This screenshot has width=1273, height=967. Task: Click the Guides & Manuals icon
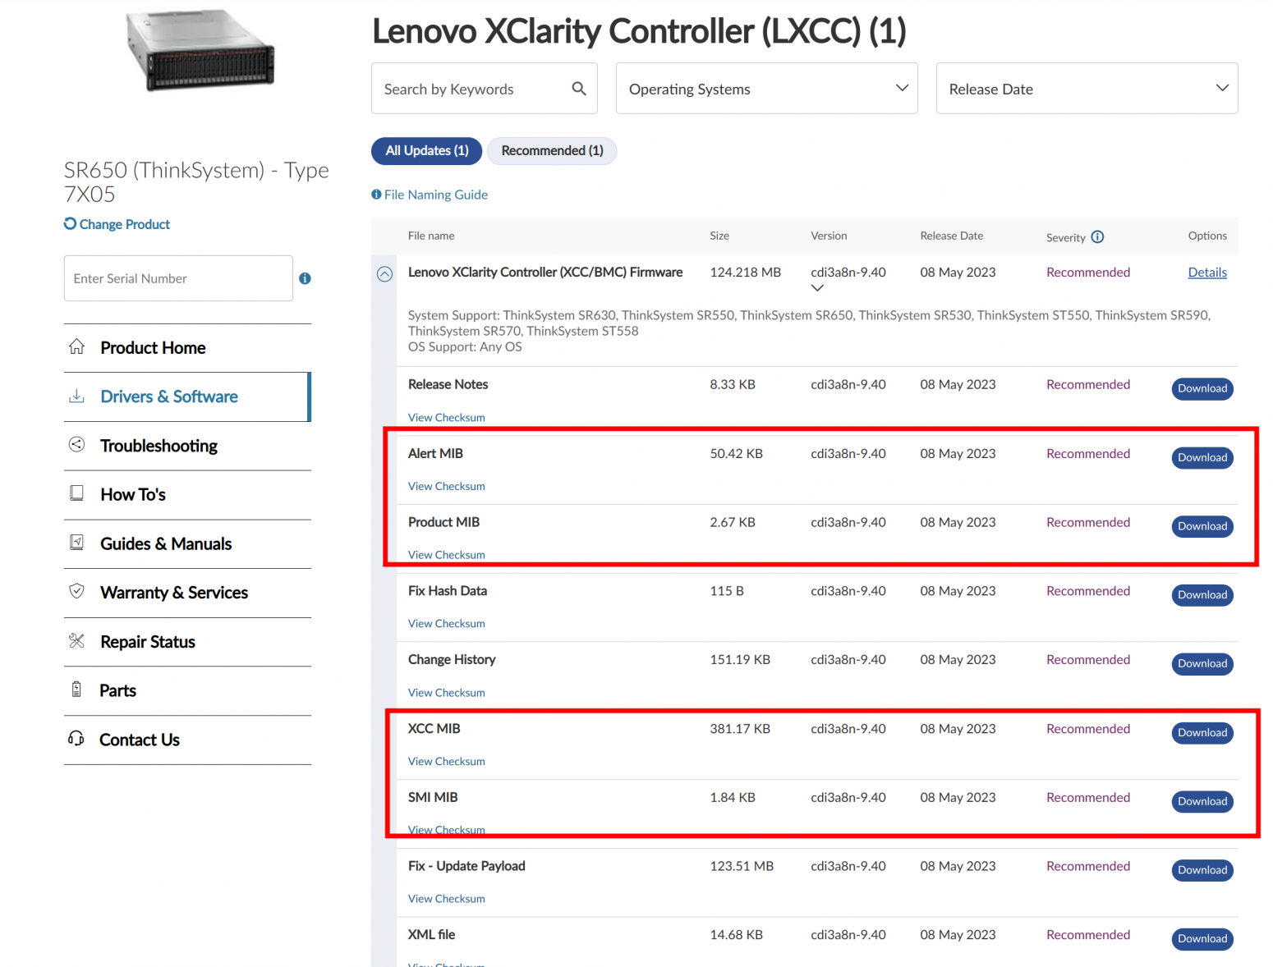76,542
